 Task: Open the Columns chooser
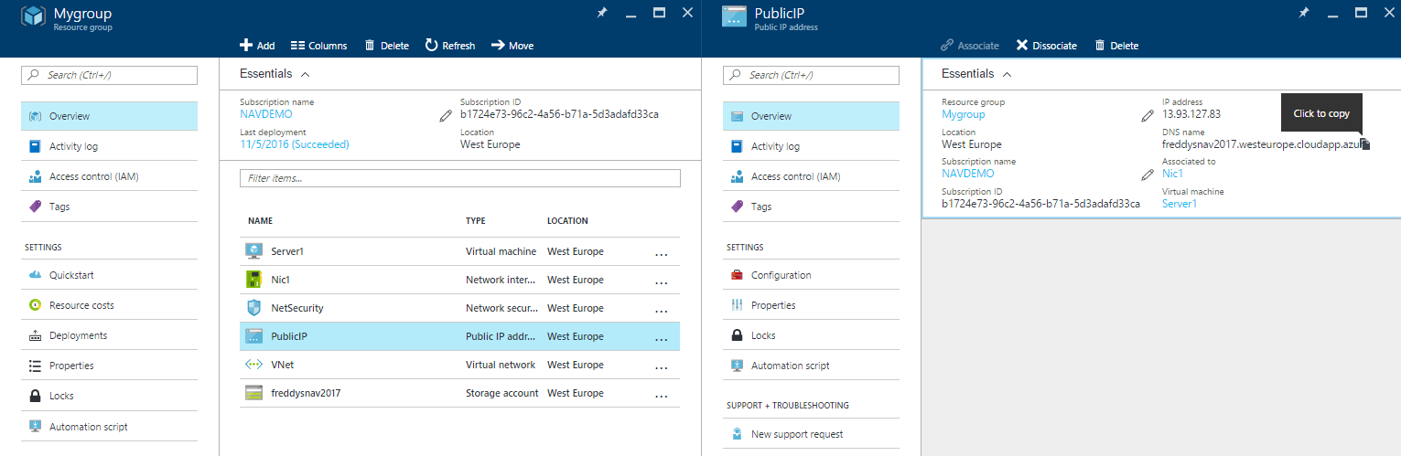[318, 46]
